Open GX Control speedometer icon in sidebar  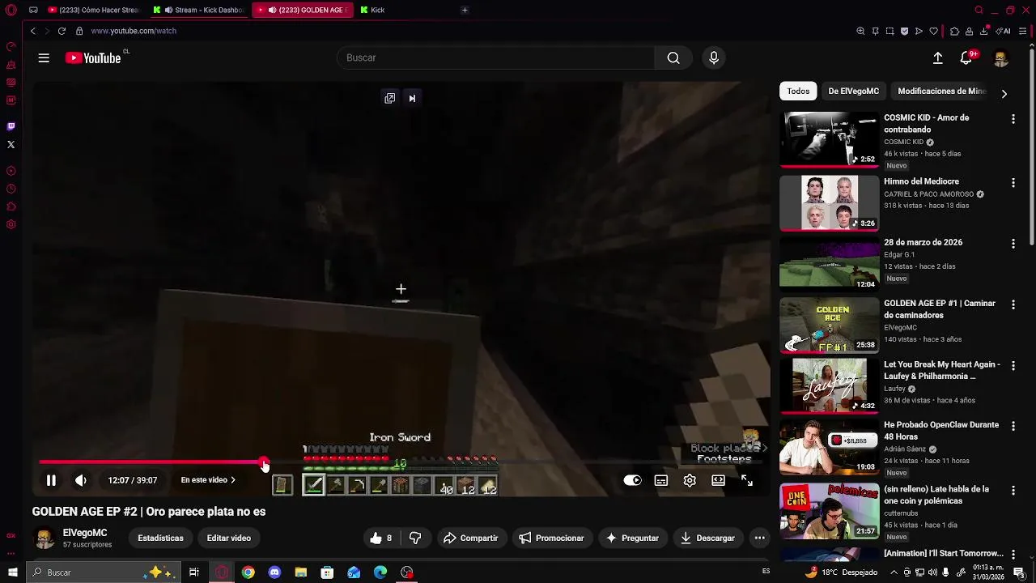pyautogui.click(x=11, y=46)
